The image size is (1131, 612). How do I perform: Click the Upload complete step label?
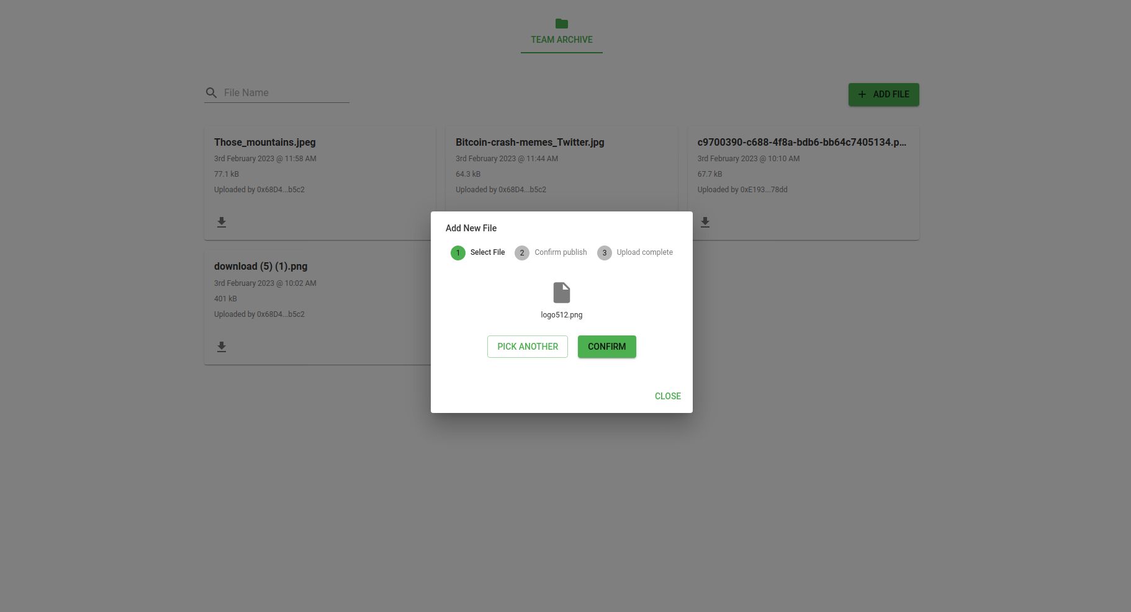coord(645,252)
